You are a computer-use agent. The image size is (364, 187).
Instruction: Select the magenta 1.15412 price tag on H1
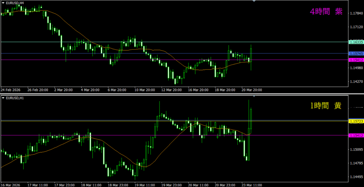coord(356,135)
